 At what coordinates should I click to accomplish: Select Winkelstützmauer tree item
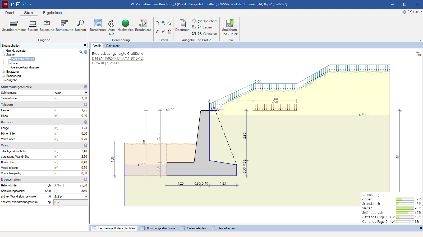point(22,59)
